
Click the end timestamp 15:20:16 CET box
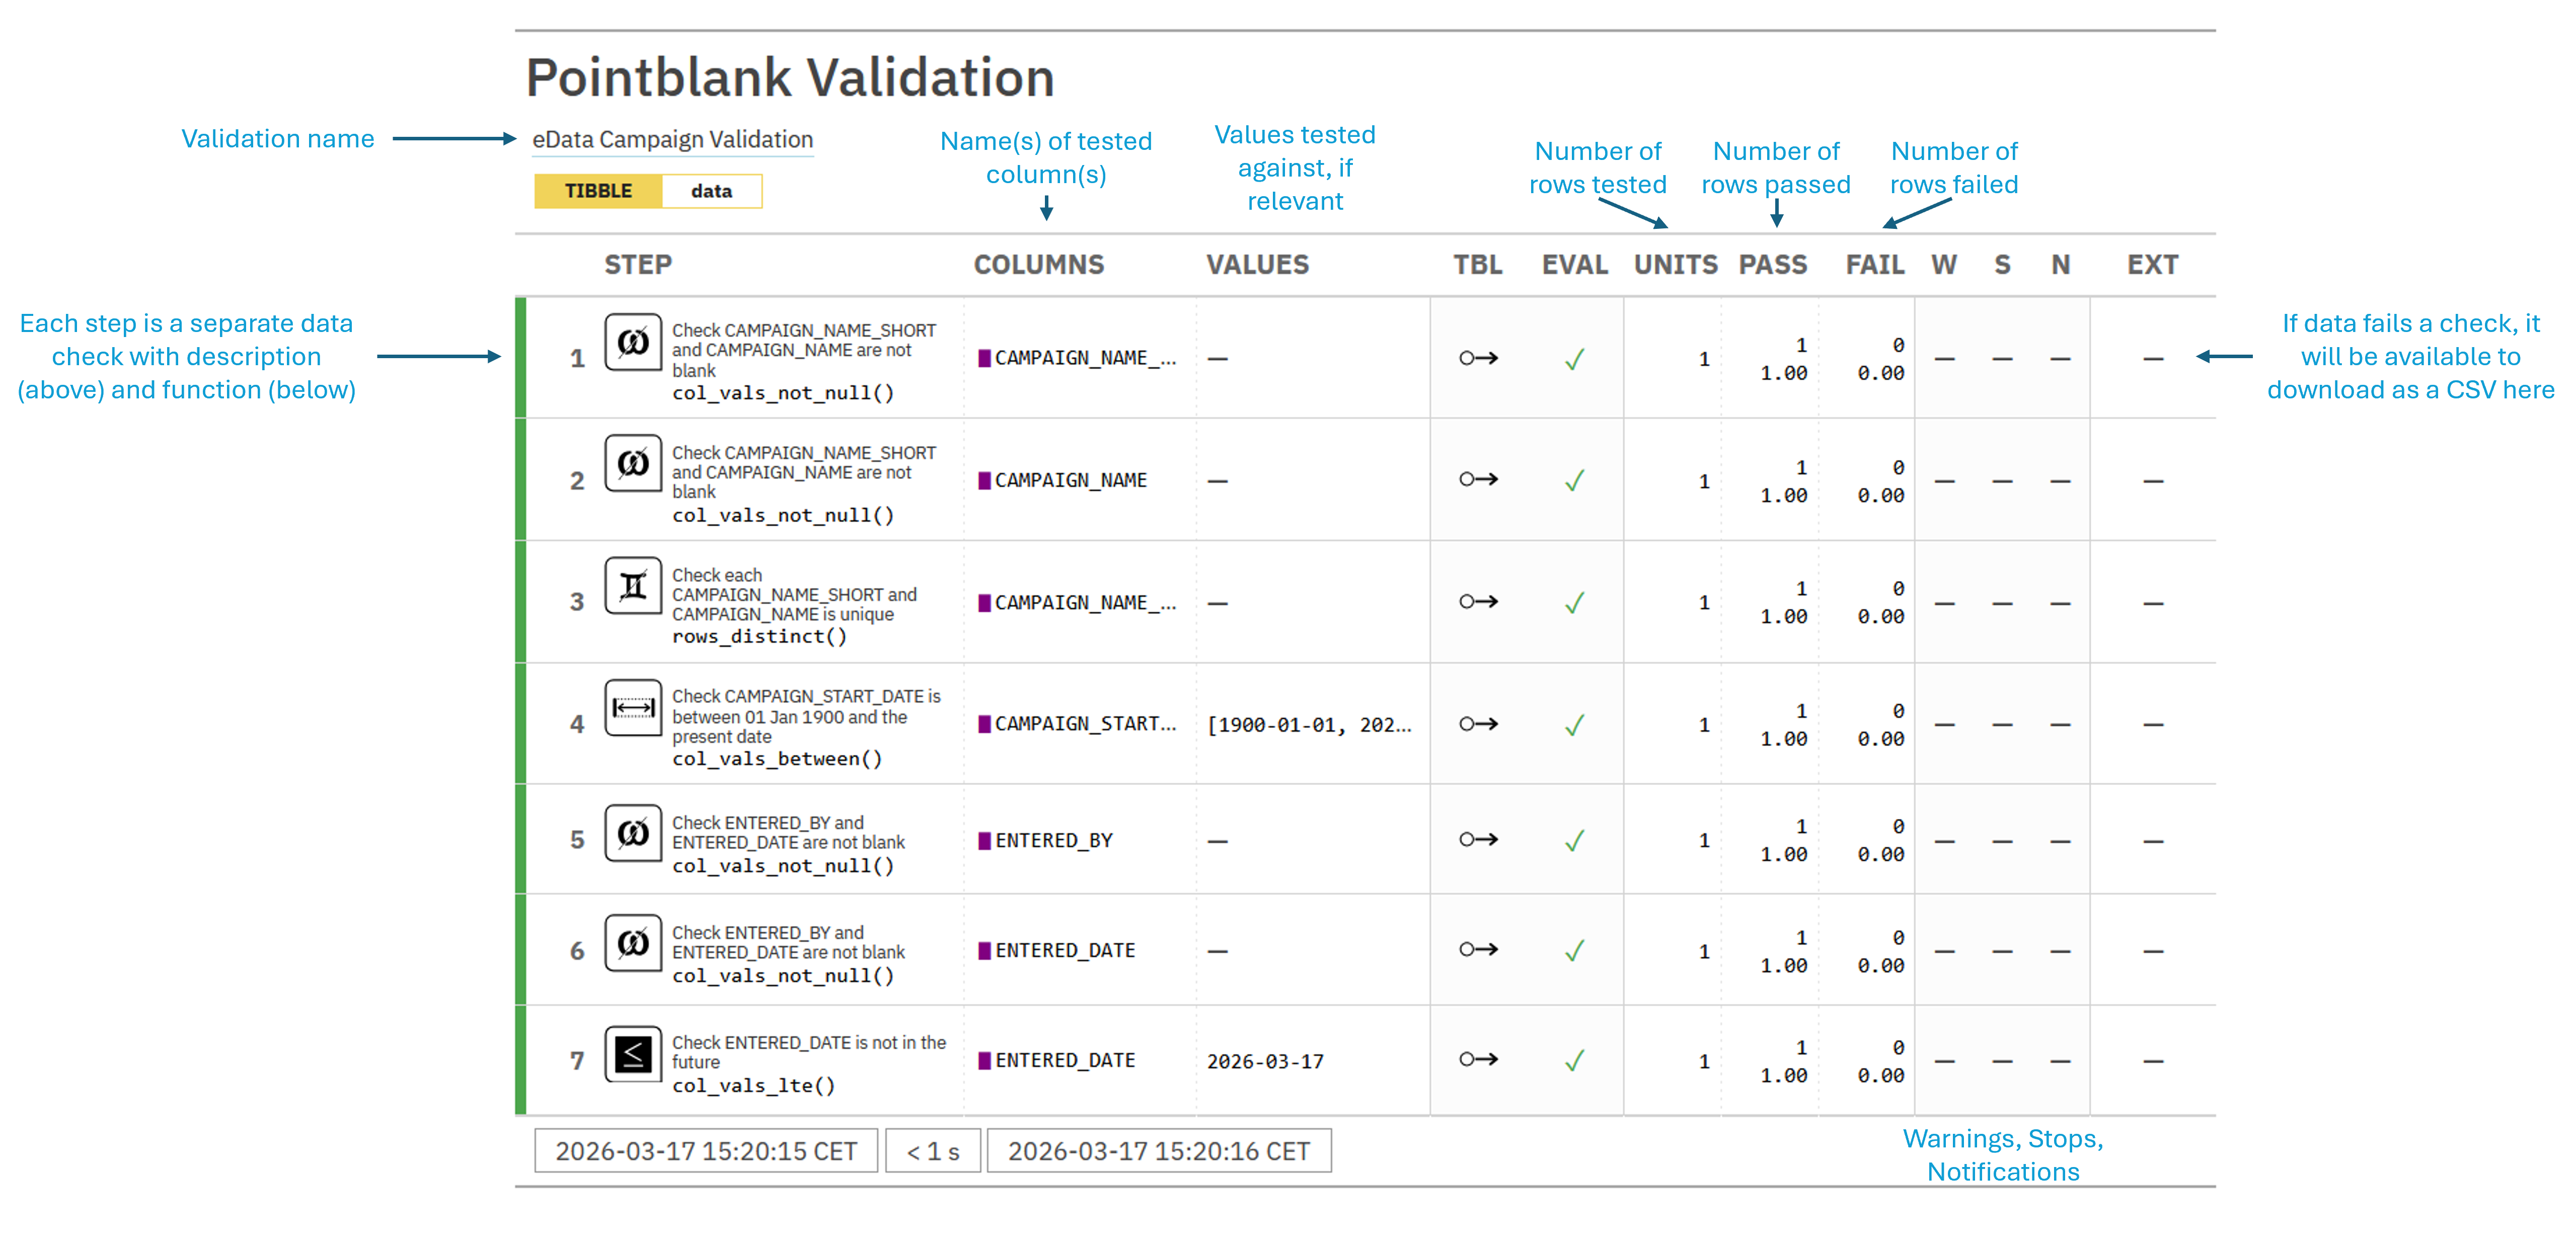click(1158, 1151)
